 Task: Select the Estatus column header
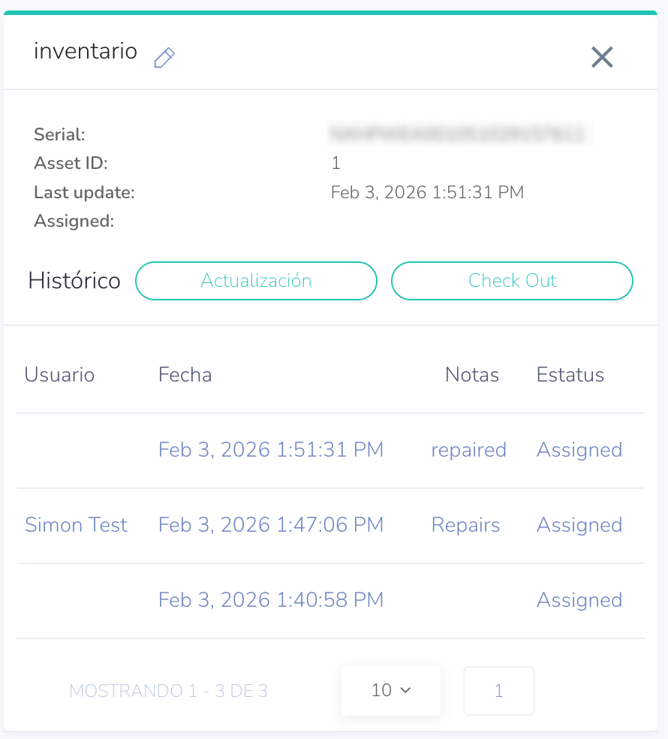coord(570,375)
